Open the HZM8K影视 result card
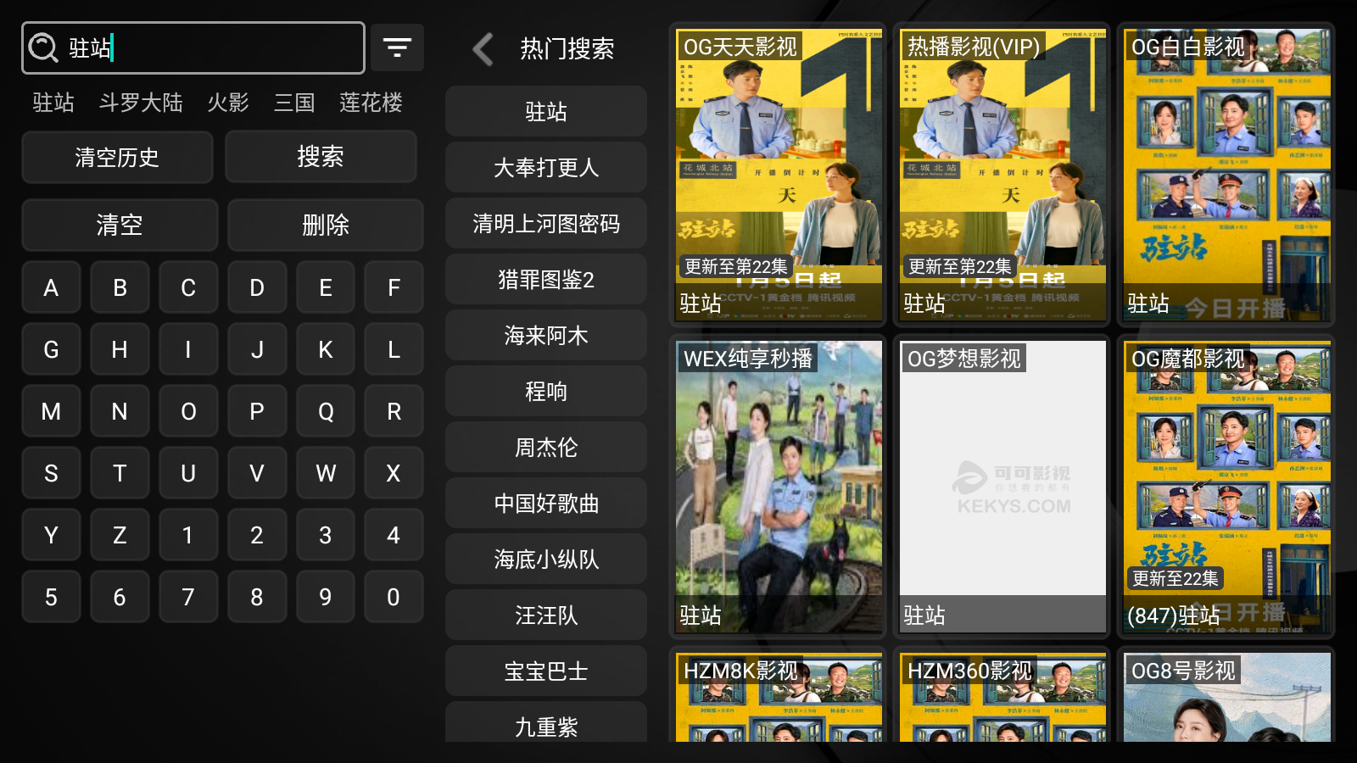The image size is (1357, 763). (x=779, y=695)
